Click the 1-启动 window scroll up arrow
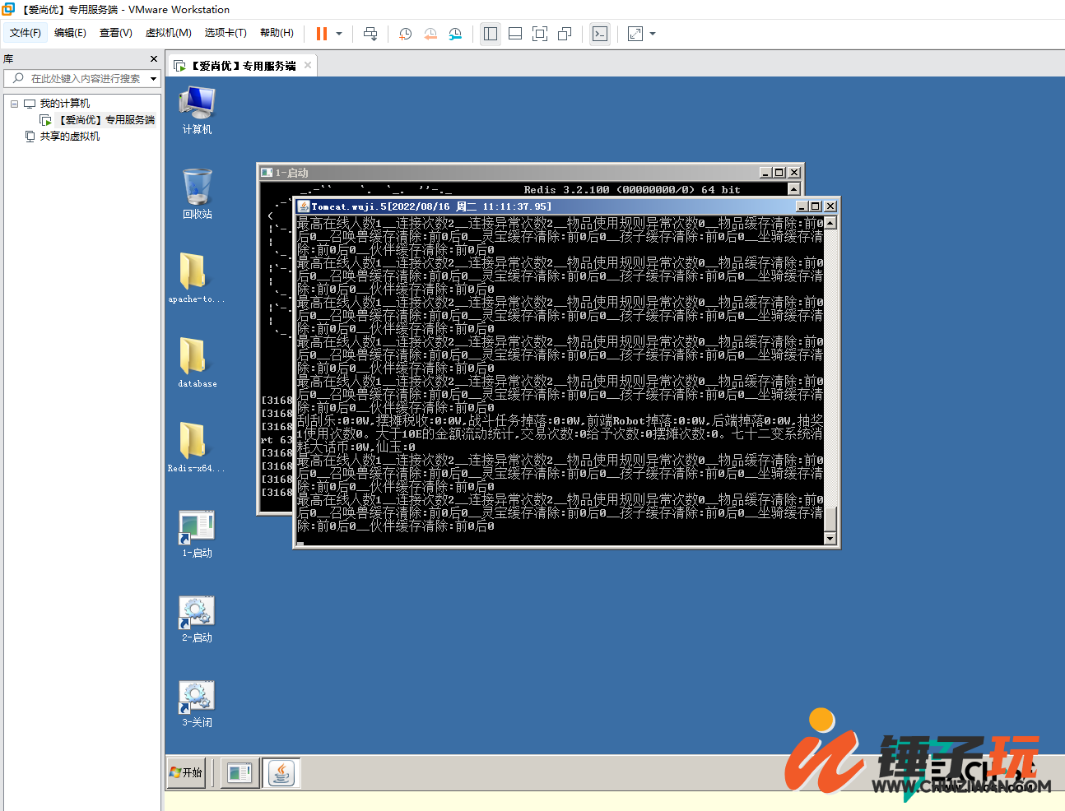The image size is (1065, 811). (x=793, y=189)
